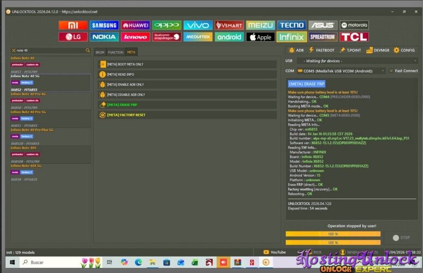This screenshot has height=273, width=423.
Task: Select the Xiaomi Mi brand logo
Action: pos(73,25)
